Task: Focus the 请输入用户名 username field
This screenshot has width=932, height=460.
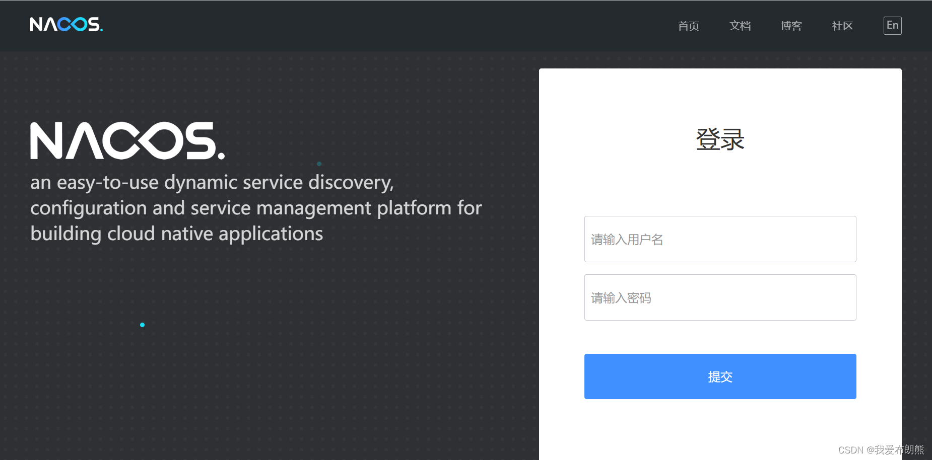Action: point(720,239)
